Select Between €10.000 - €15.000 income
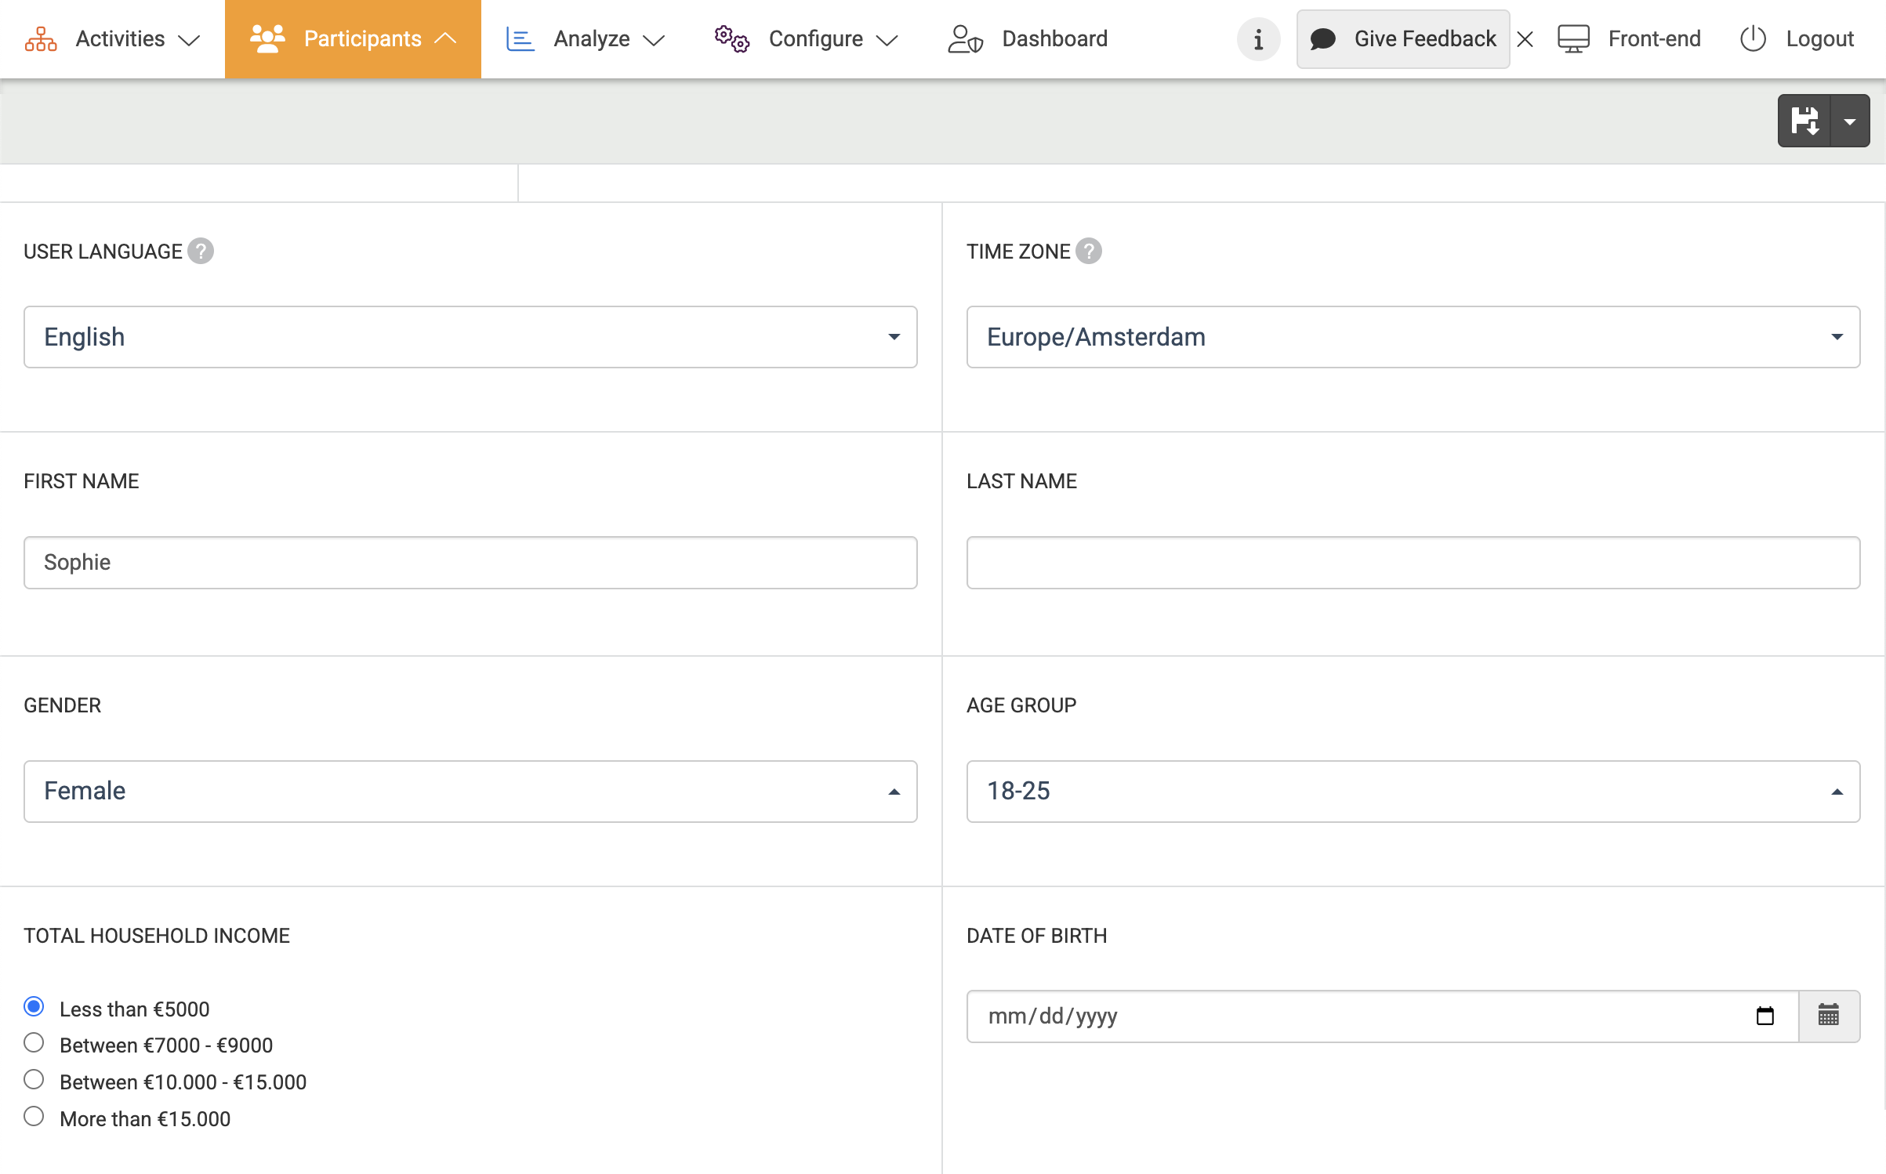Viewport: 1886px width, 1174px height. click(x=34, y=1080)
